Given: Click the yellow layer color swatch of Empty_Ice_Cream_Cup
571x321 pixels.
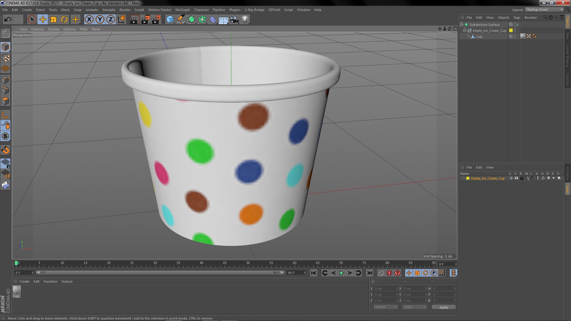Looking at the screenshot, I should 468,178.
